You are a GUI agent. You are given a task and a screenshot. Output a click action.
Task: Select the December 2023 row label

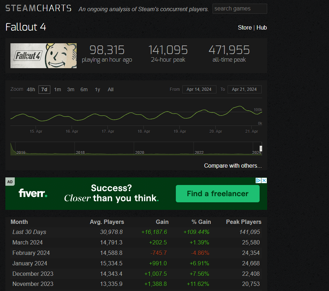tap(33, 274)
